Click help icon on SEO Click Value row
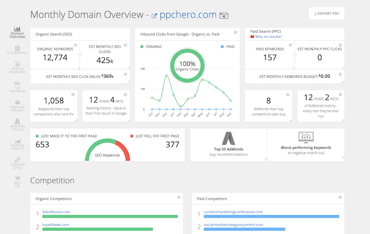Screen dimensions: 370x234 click(125, 74)
